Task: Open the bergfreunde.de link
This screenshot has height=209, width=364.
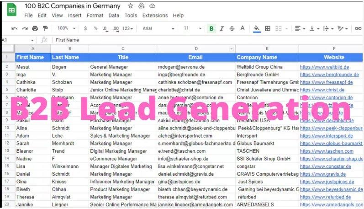Action: pyautogui.click(x=329, y=75)
